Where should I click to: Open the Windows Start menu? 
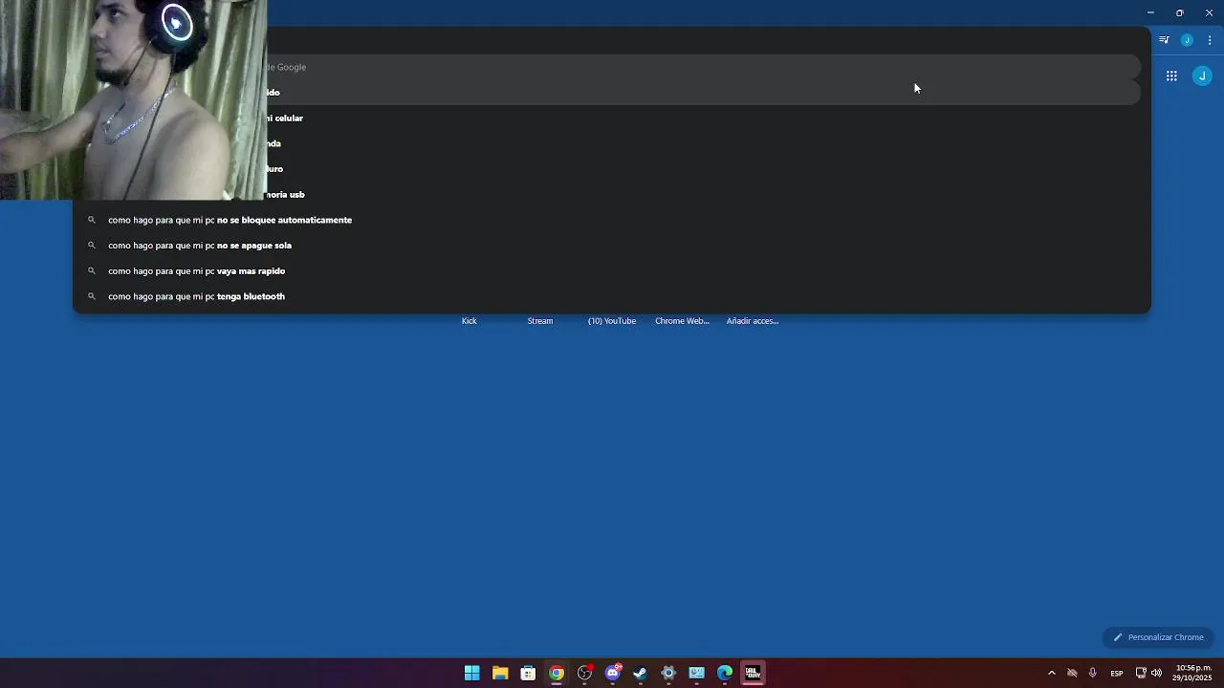coord(471,673)
